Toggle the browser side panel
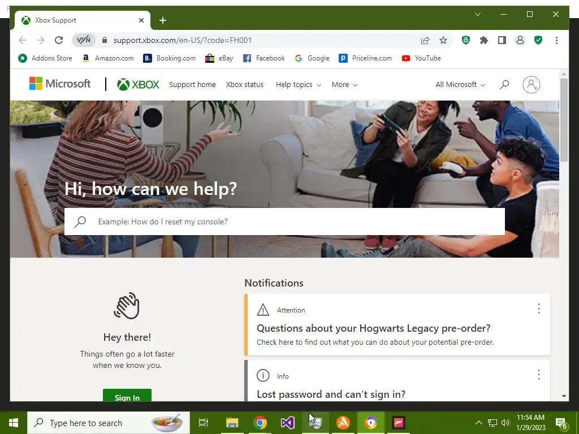The width and height of the screenshot is (579, 434). (502, 40)
